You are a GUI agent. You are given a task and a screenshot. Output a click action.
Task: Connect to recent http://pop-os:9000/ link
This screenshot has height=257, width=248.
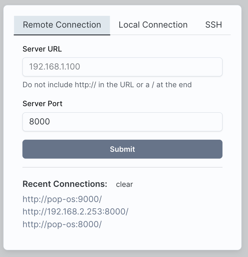point(62,199)
